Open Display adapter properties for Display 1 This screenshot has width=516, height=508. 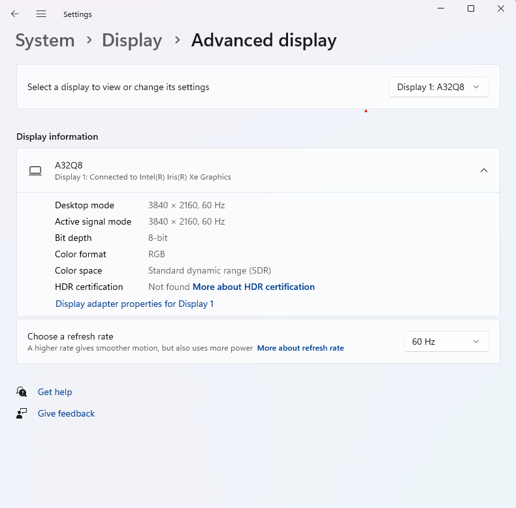pyautogui.click(x=135, y=304)
